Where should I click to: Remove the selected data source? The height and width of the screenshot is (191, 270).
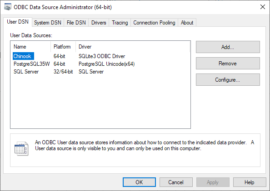click(228, 64)
